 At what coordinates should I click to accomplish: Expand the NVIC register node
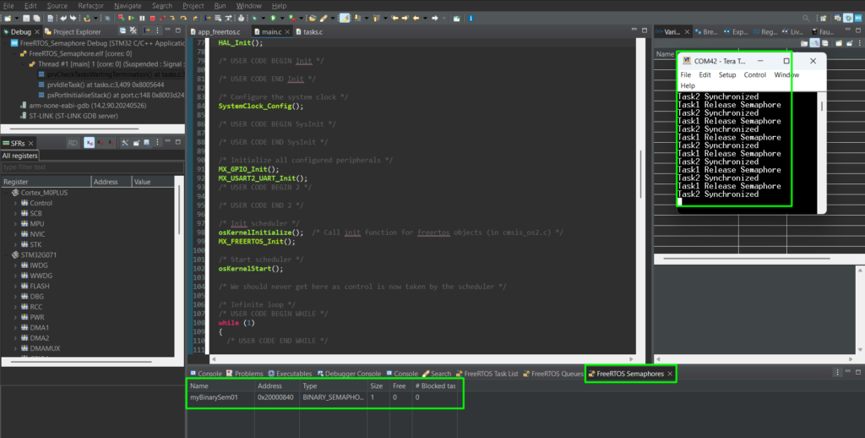pyautogui.click(x=15, y=233)
